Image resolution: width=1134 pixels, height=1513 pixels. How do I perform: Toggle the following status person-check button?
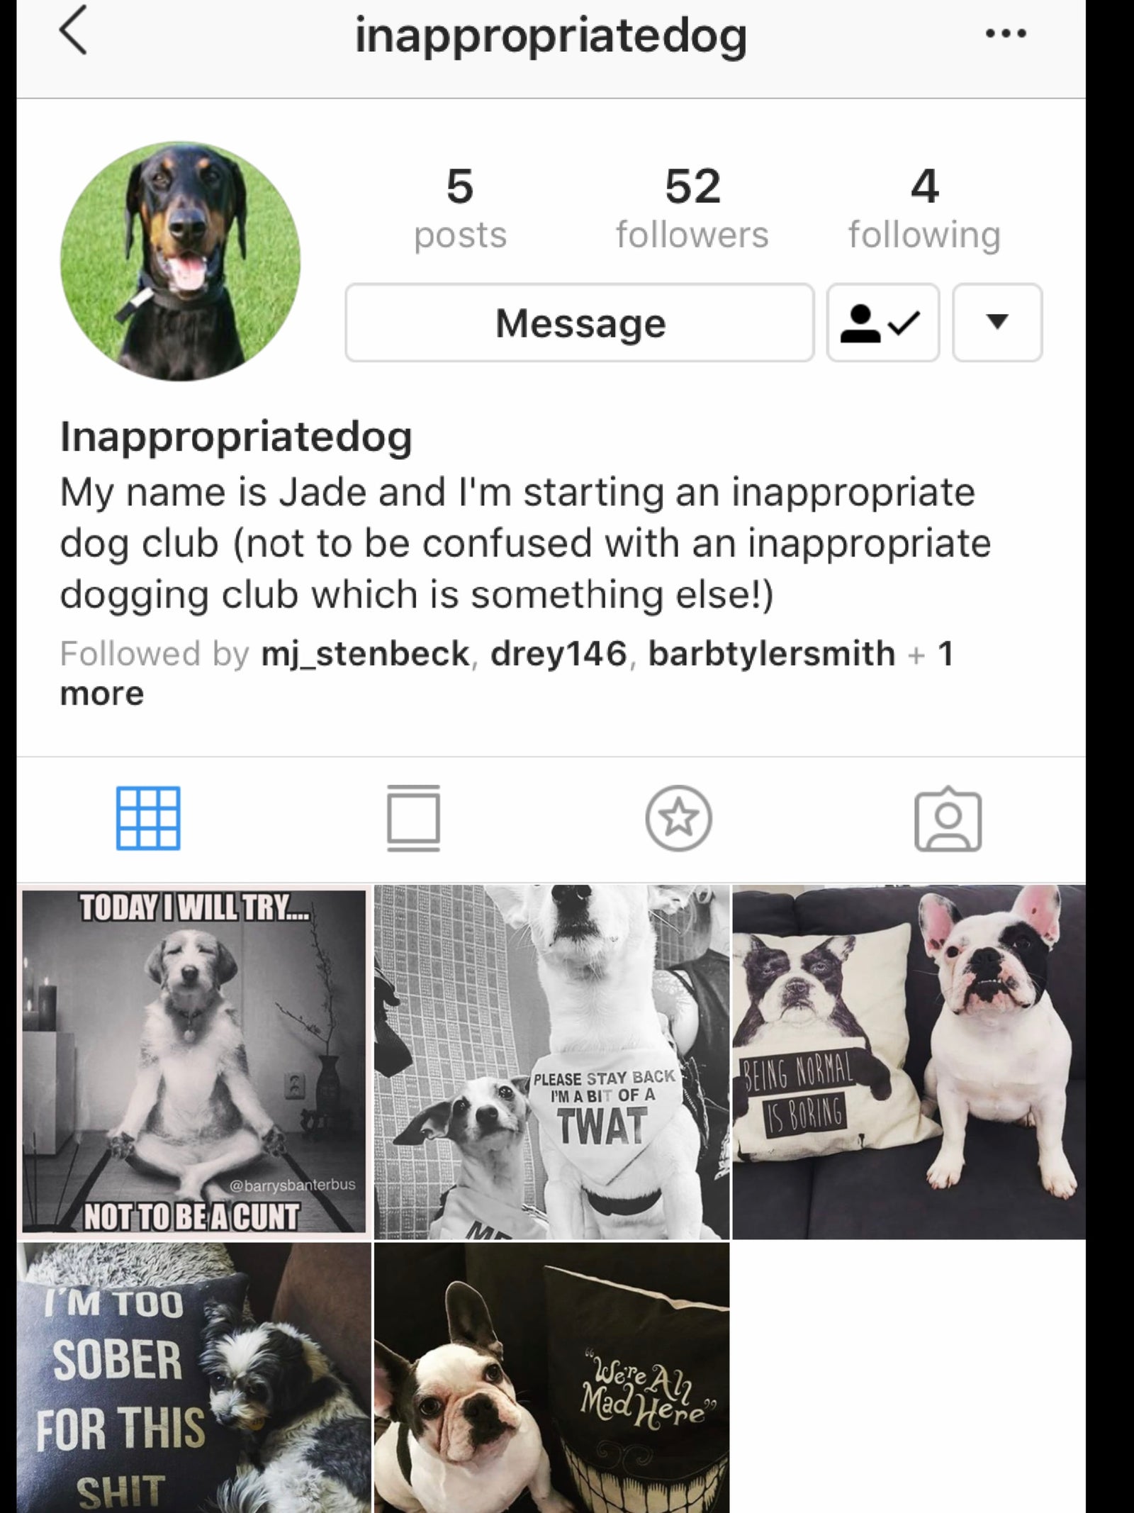[882, 323]
